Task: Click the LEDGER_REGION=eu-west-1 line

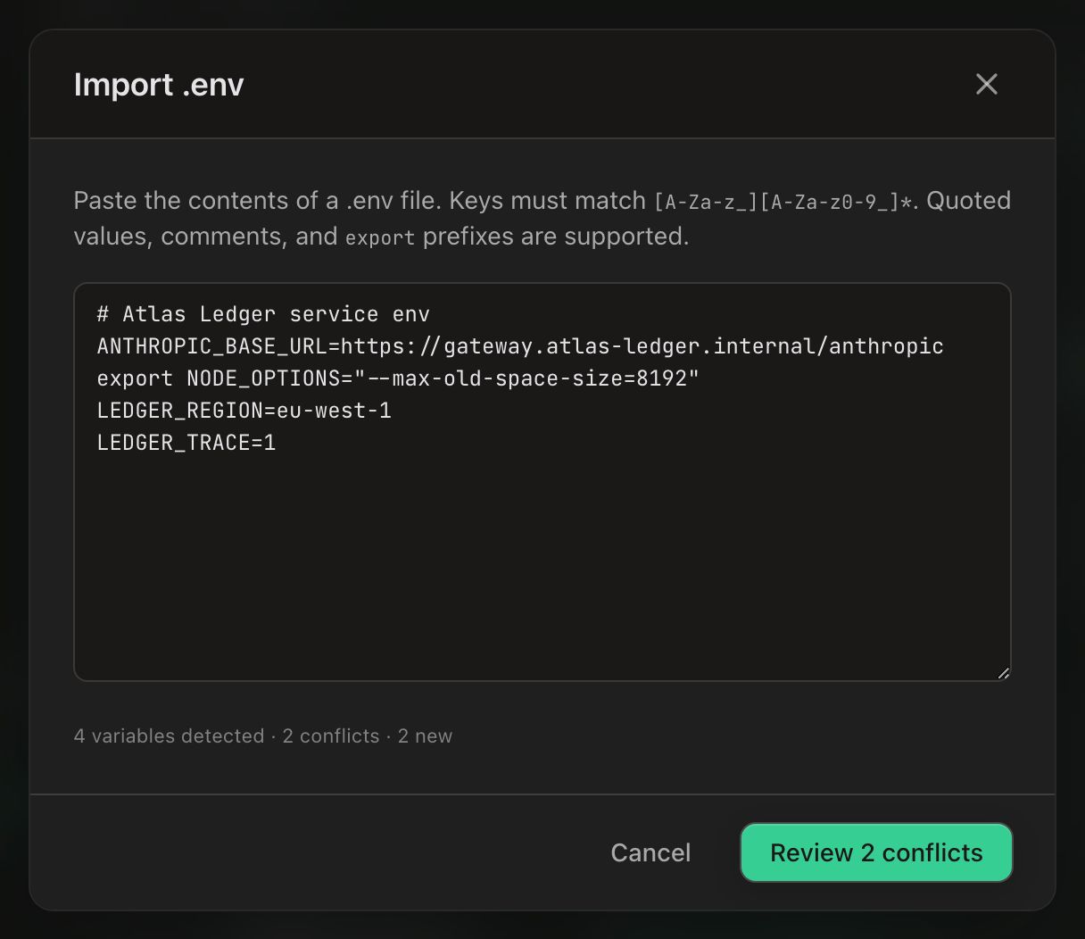Action: [x=244, y=411]
